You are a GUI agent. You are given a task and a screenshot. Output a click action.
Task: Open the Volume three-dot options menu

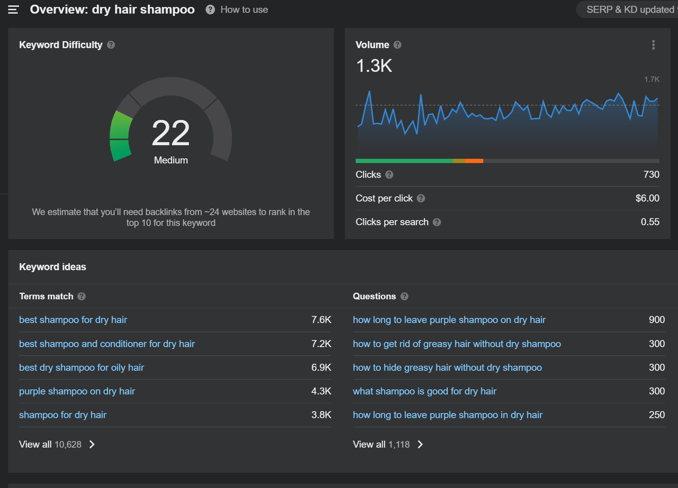[x=653, y=45]
